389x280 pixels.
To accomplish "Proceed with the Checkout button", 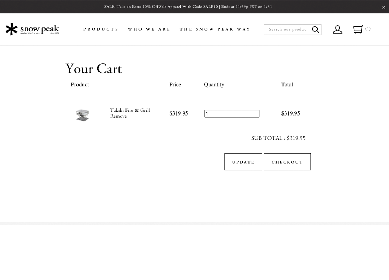I will coord(287,162).
